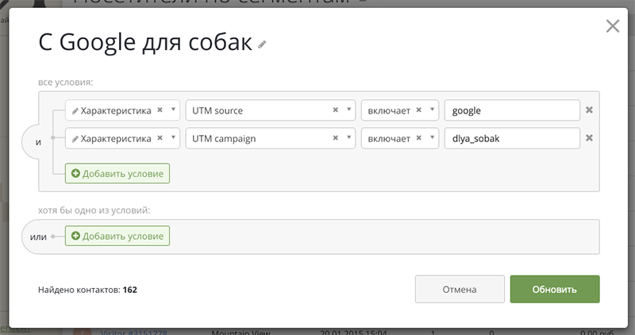
Task: Focus the dlya_sobak value field
Action: tap(512, 138)
